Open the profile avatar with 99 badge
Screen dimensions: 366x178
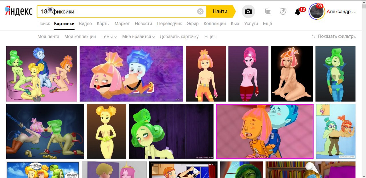317,12
